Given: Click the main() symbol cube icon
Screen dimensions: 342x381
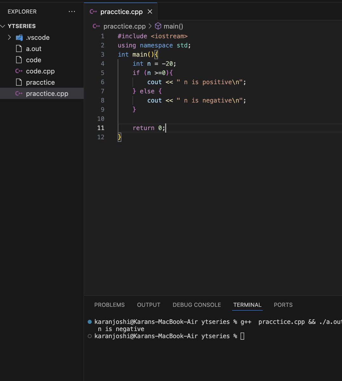Looking at the screenshot, I should [158, 26].
